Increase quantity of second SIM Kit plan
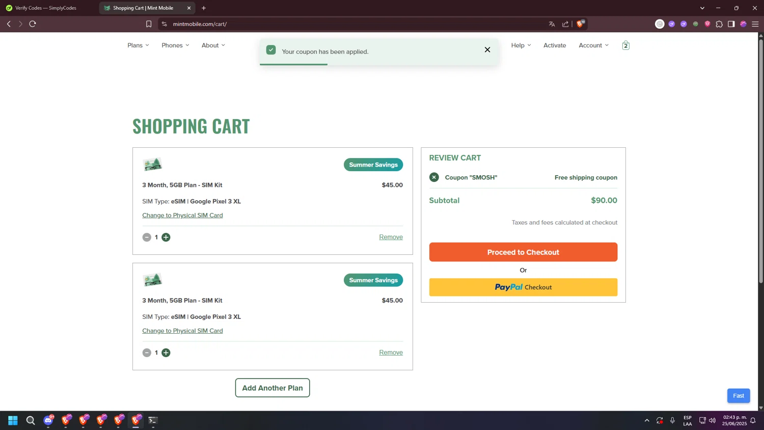The width and height of the screenshot is (764, 430). click(x=166, y=353)
